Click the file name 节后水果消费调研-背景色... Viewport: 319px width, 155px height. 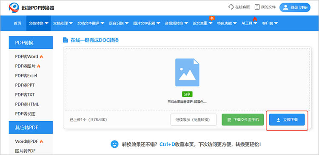point(187,102)
